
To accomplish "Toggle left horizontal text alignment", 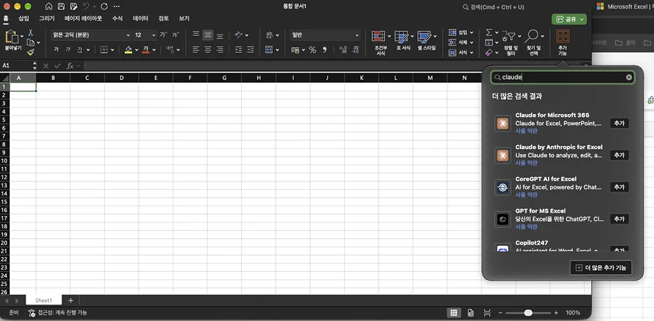I will [x=196, y=50].
